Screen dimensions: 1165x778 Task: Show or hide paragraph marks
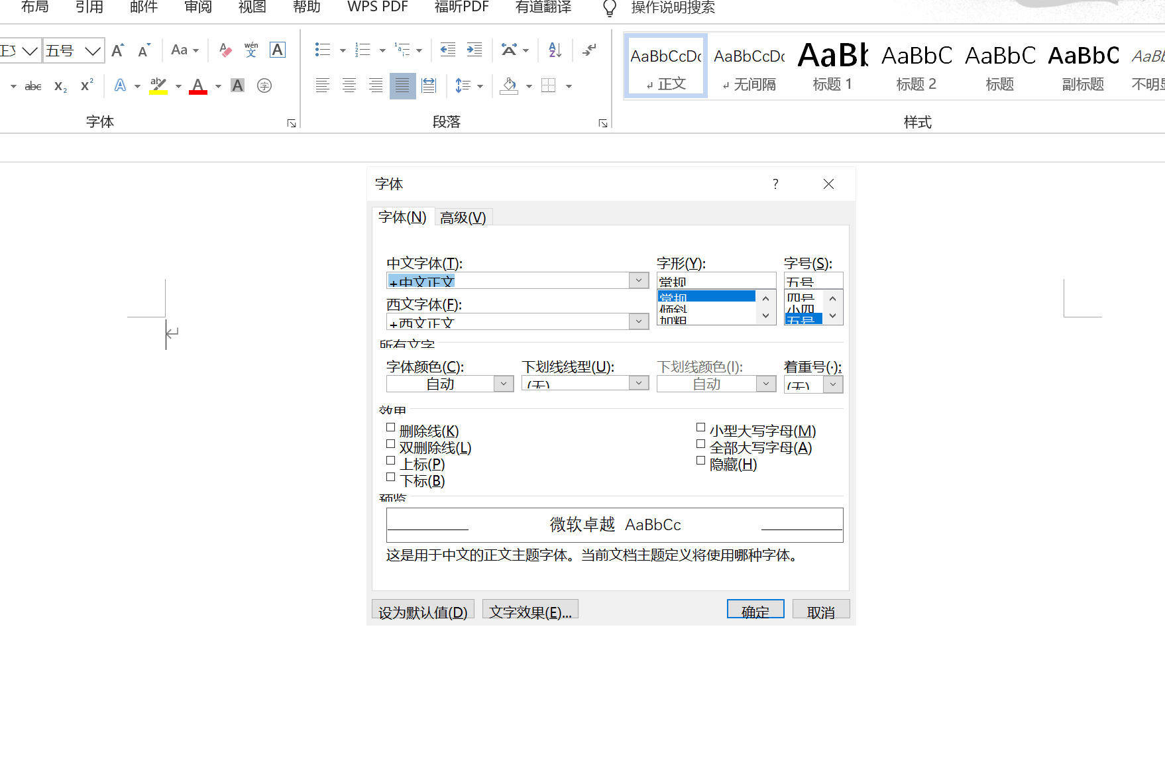tap(589, 50)
